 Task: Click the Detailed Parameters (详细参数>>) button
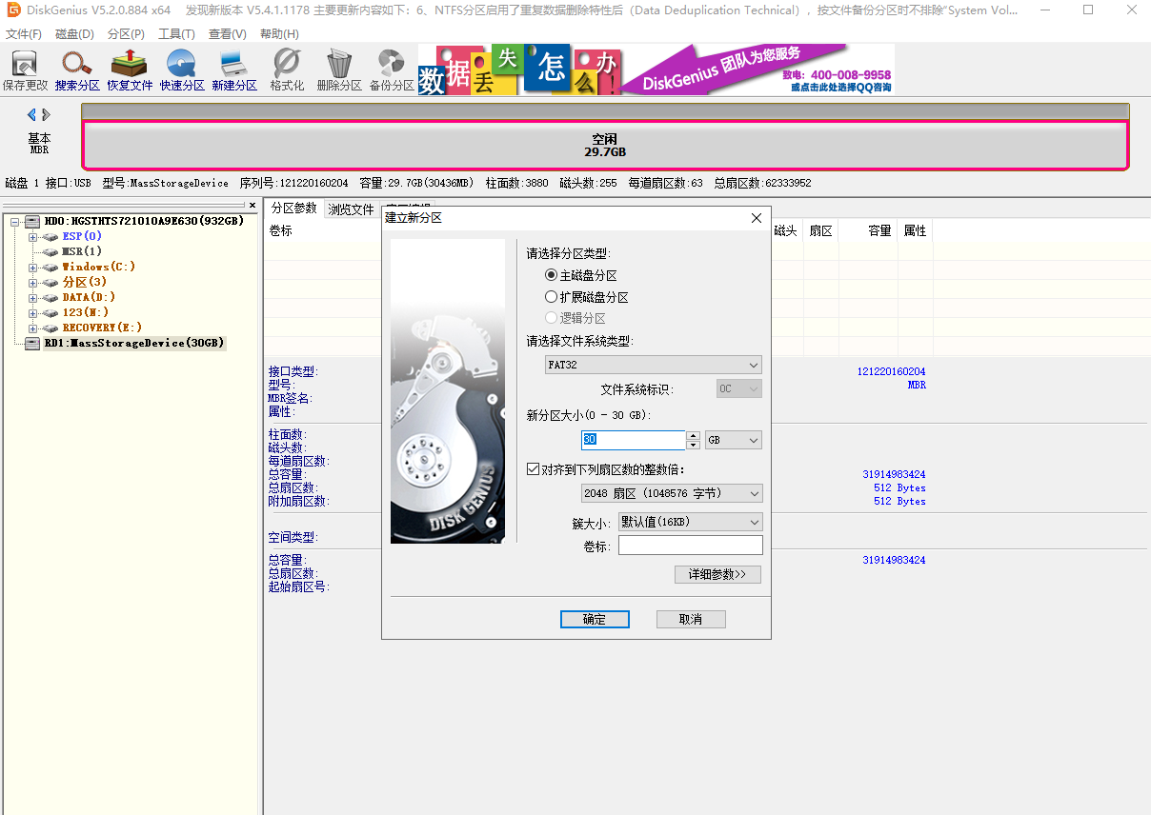pos(717,574)
